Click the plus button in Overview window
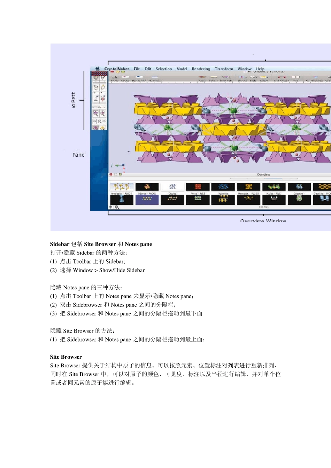 coord(111,207)
